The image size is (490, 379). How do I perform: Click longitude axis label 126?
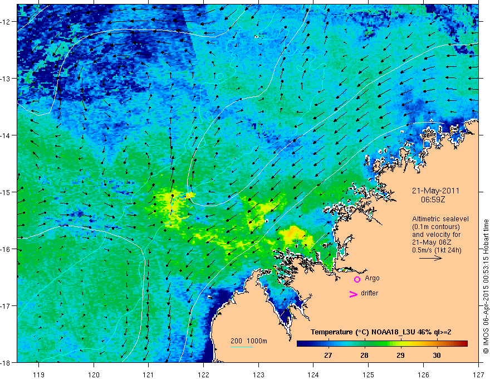[423, 375]
